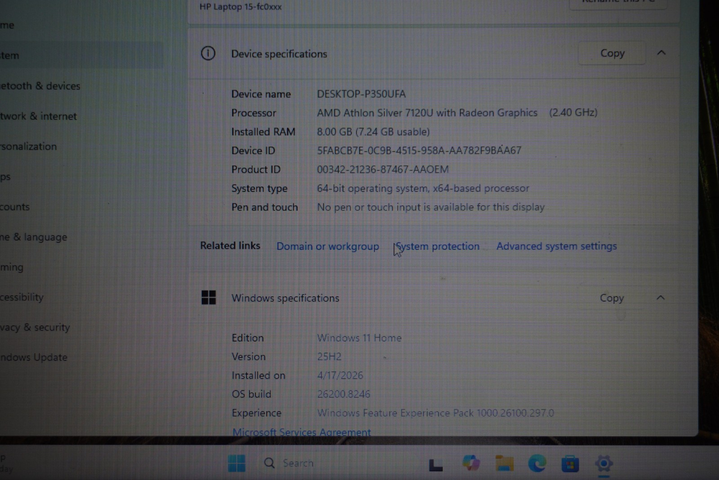Viewport: 719px width, 480px height.
Task: Open the black L-shaped taskbar app
Action: 435,465
